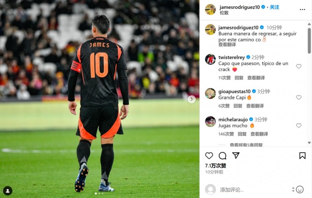The height and width of the screenshot is (198, 312).
Task: Save post with bookmark icon
Action: [302, 155]
